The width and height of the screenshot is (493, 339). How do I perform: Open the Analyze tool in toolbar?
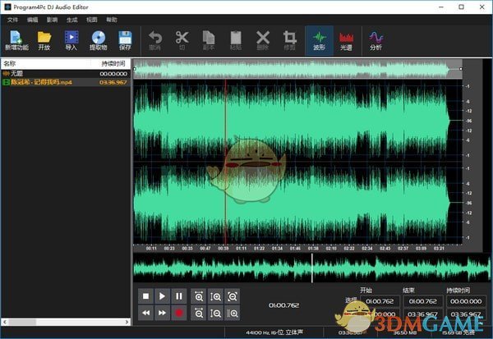point(376,39)
